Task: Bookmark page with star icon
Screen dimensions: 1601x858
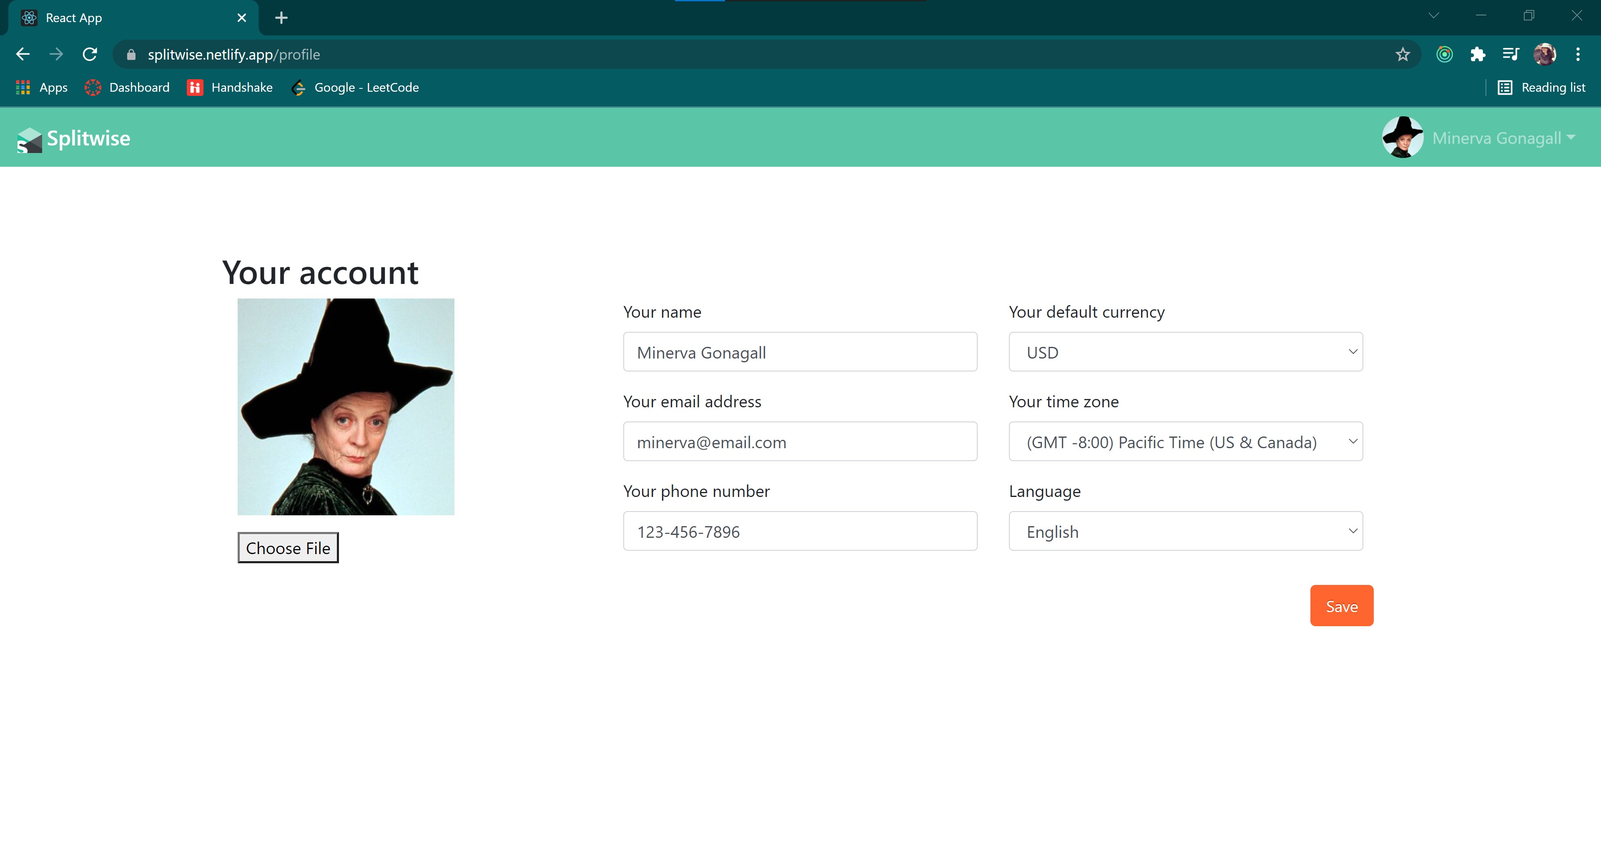Action: pyautogui.click(x=1402, y=55)
